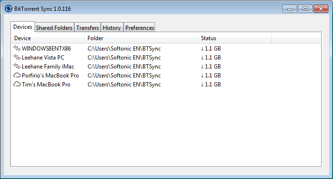Maximize the BitTorrent Sync window
333x179 pixels.
pyautogui.click(x=305, y=9)
